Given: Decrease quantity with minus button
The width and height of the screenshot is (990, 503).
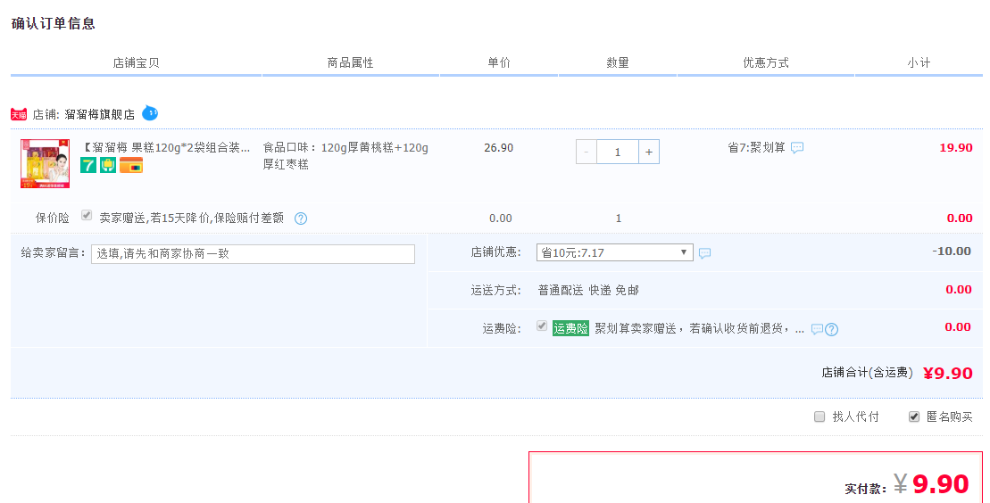Looking at the screenshot, I should pos(587,153).
